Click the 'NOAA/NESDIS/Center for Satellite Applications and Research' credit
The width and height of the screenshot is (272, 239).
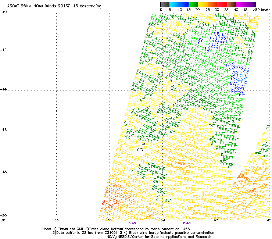[159, 237]
